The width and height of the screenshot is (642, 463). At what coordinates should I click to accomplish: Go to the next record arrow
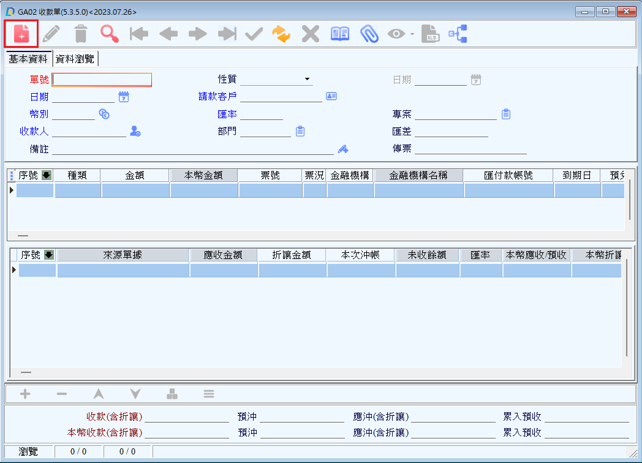[197, 34]
